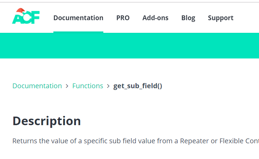
Task: Visit the Support page from the navigation
Action: click(x=221, y=18)
